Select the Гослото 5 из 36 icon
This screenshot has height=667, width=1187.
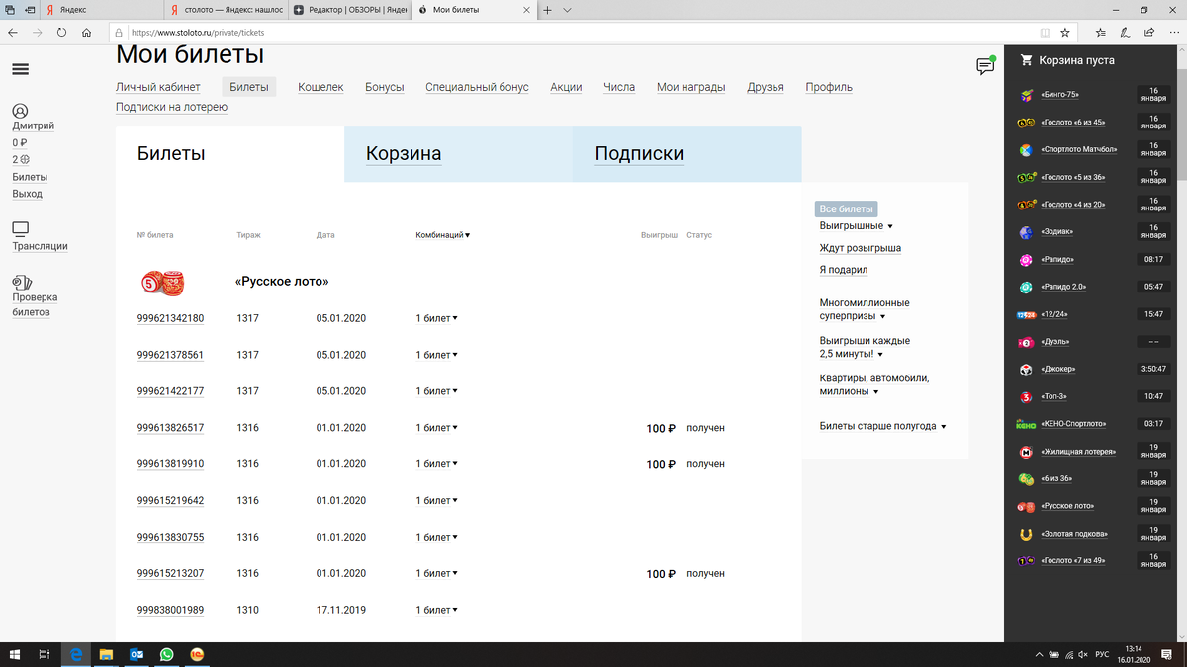tap(1026, 178)
